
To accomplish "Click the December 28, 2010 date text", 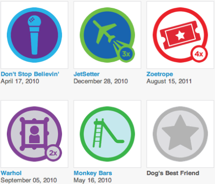I will [x=101, y=81].
